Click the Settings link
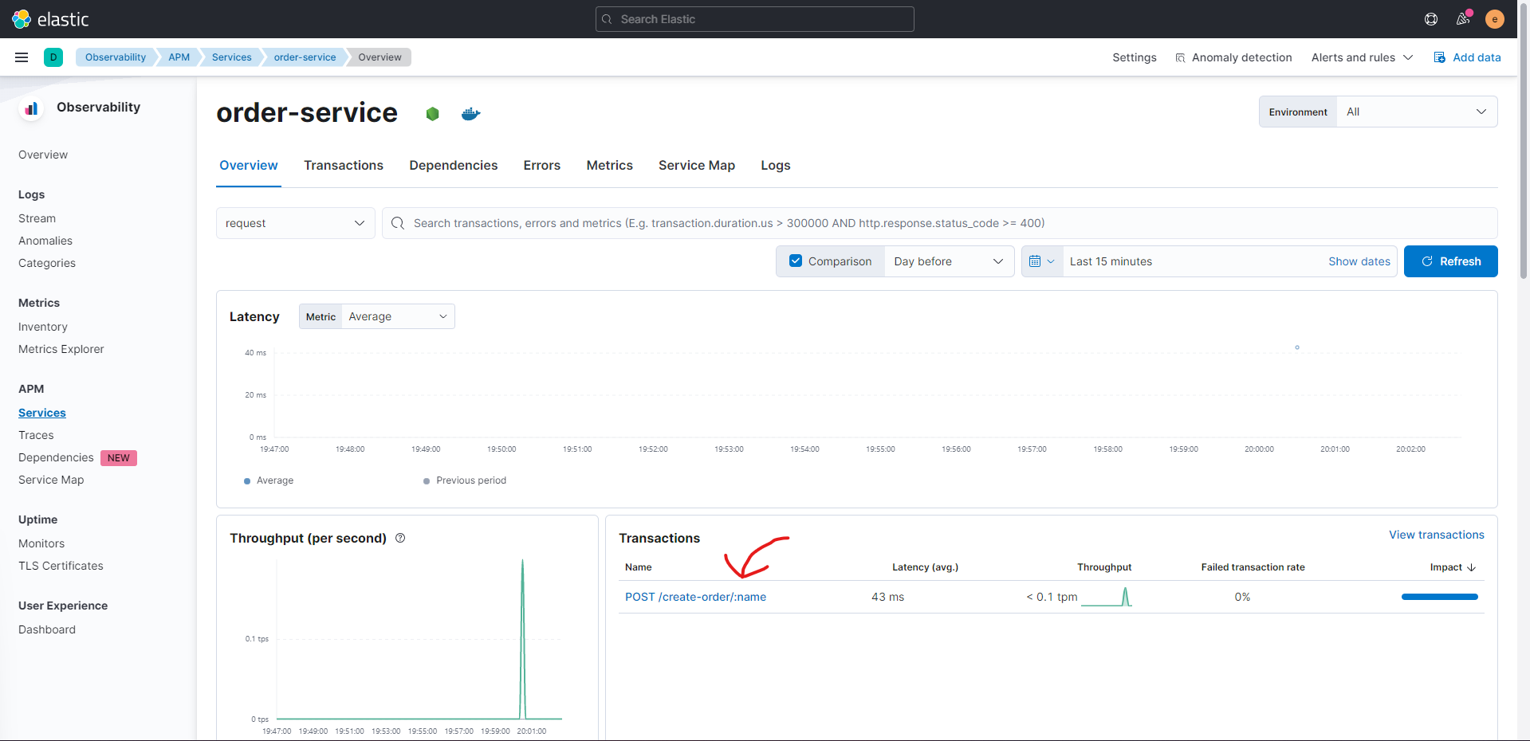The image size is (1530, 741). coord(1135,57)
